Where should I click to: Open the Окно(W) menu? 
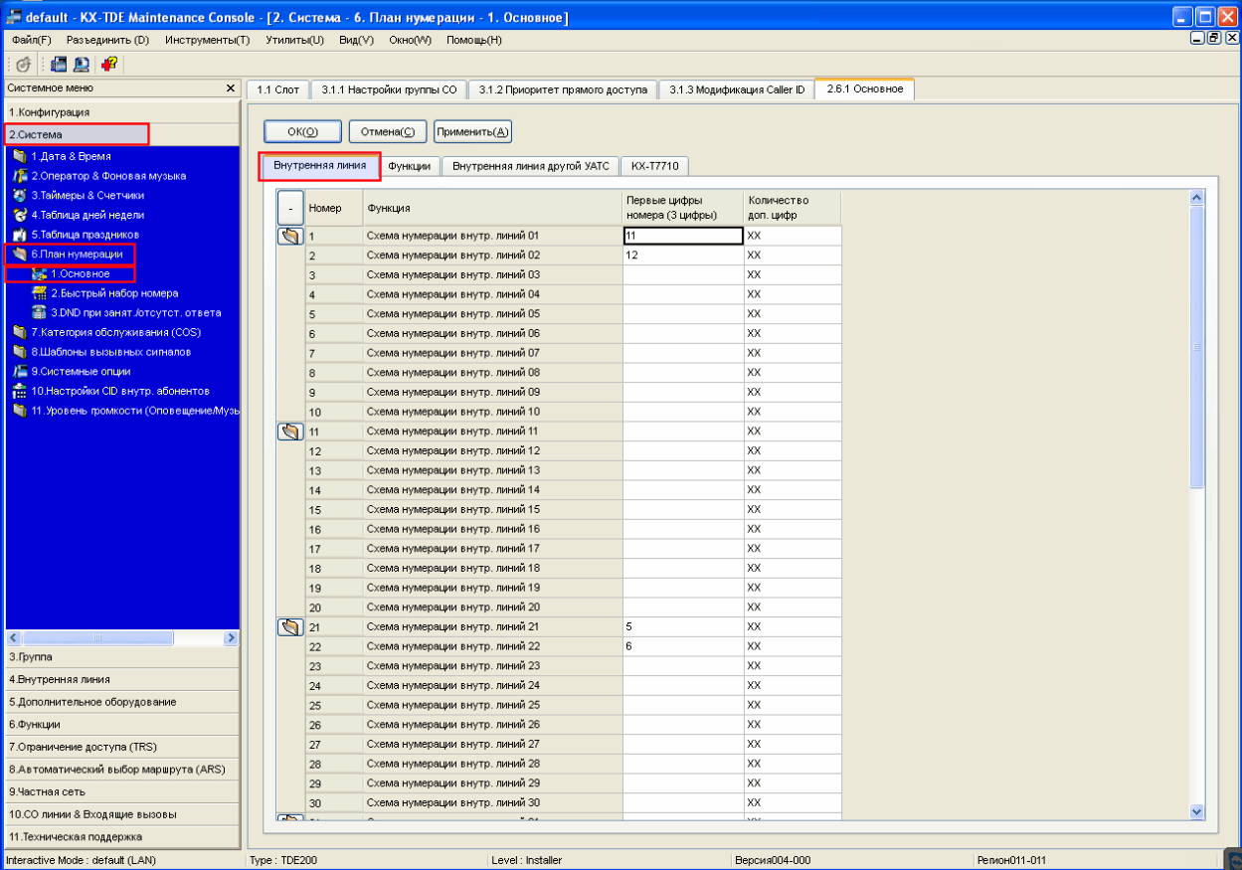[411, 40]
